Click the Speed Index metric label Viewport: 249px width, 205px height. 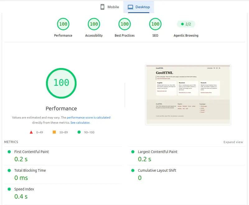pyautogui.click(x=24, y=189)
